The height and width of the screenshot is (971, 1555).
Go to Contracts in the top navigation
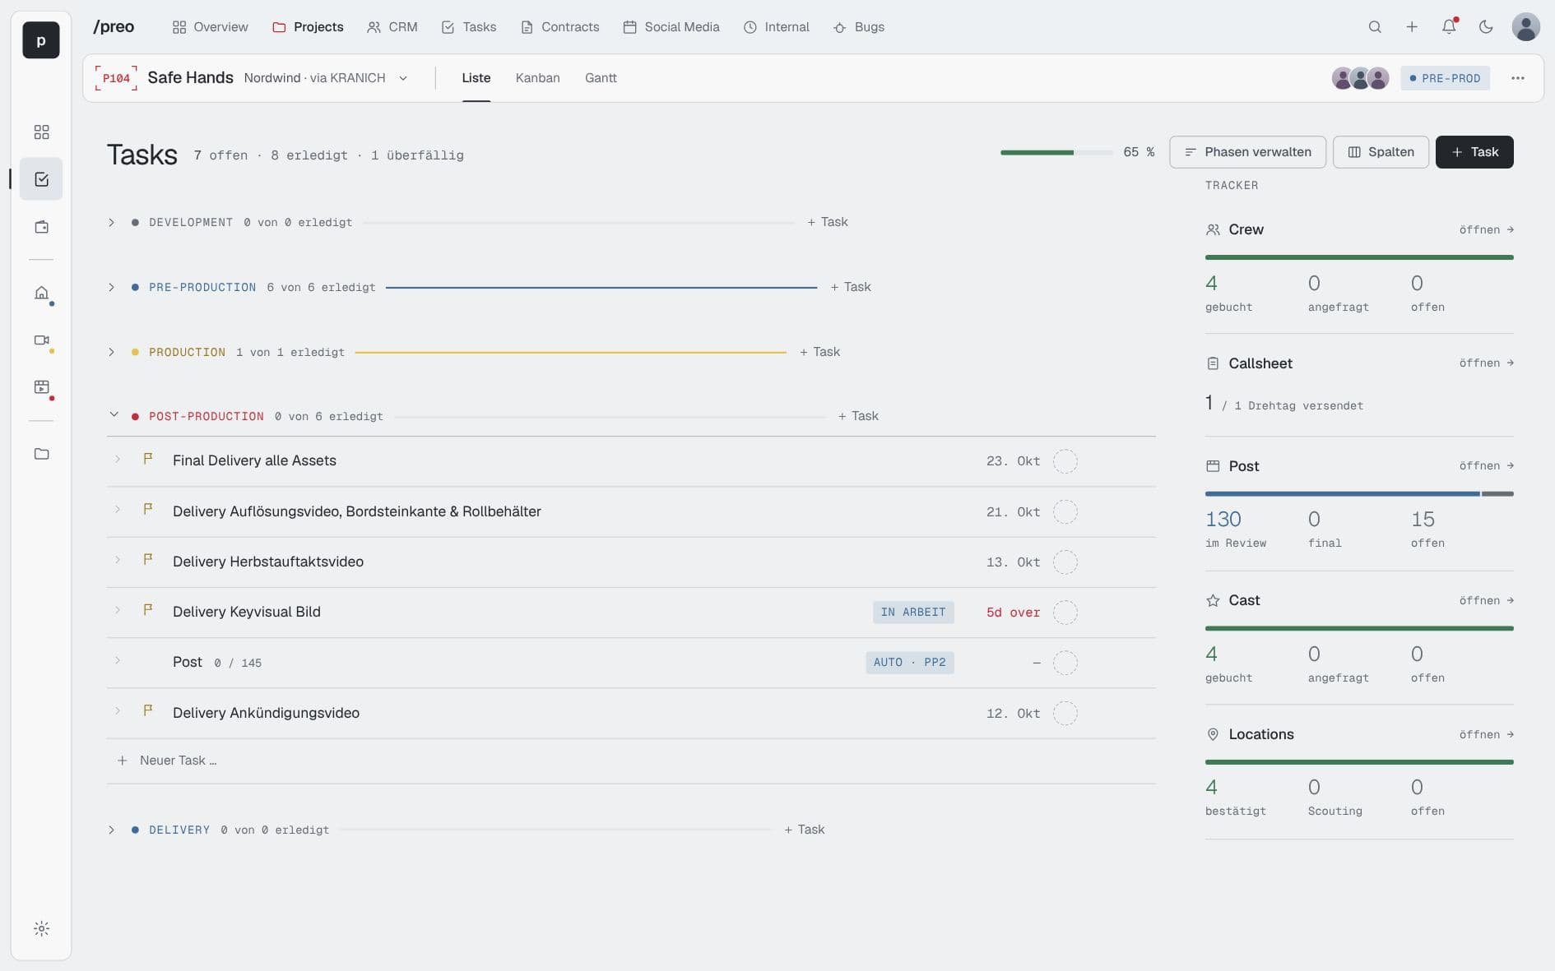[560, 27]
